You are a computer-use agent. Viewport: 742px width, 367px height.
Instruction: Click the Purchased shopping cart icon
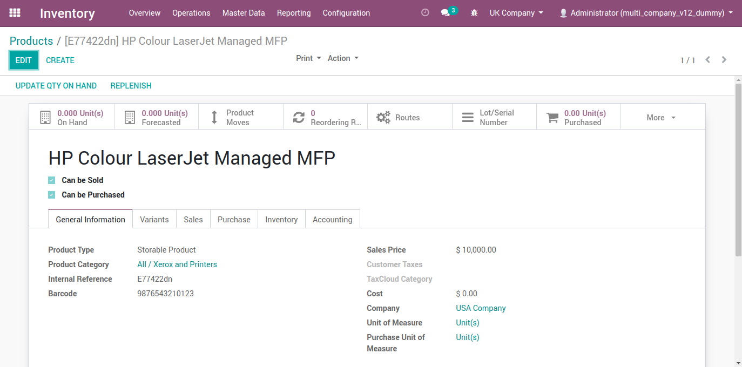tap(552, 118)
